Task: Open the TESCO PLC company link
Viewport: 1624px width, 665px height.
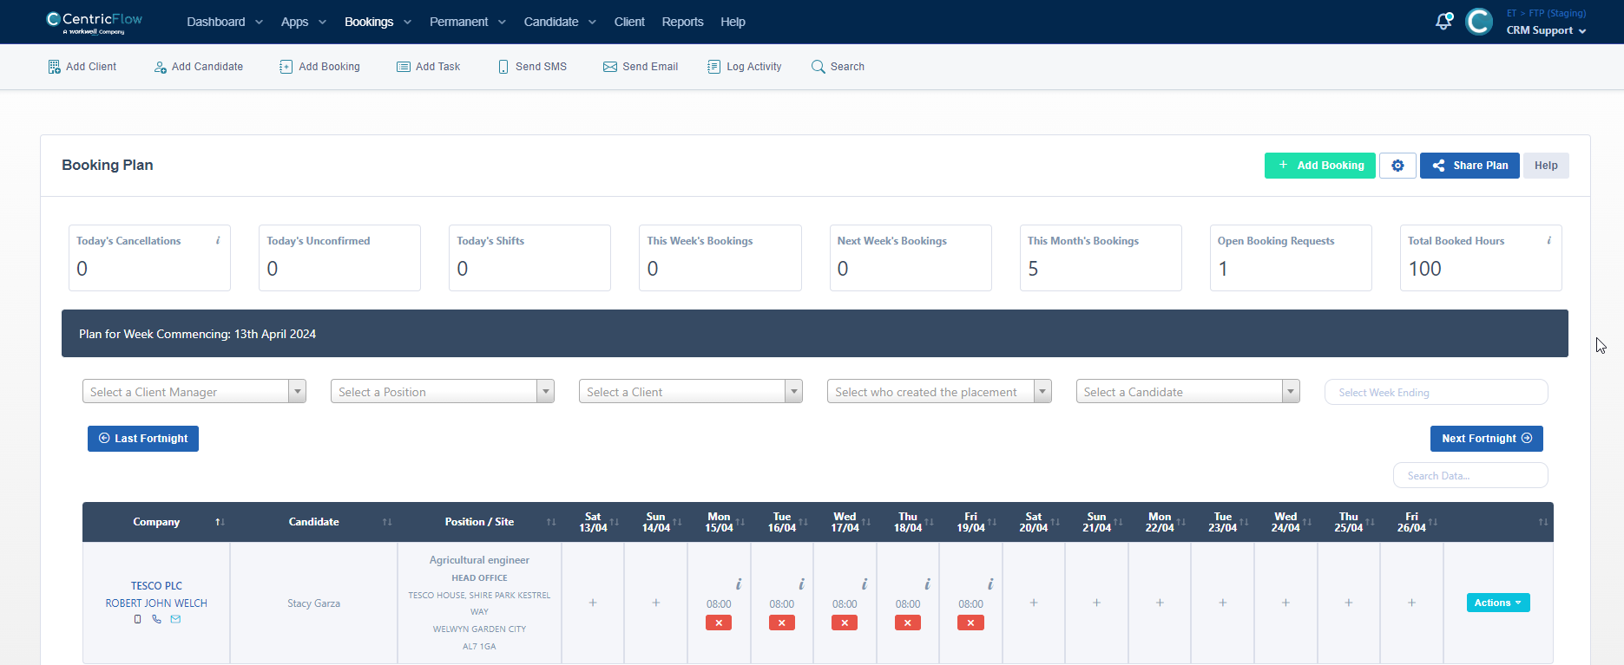Action: point(156,586)
